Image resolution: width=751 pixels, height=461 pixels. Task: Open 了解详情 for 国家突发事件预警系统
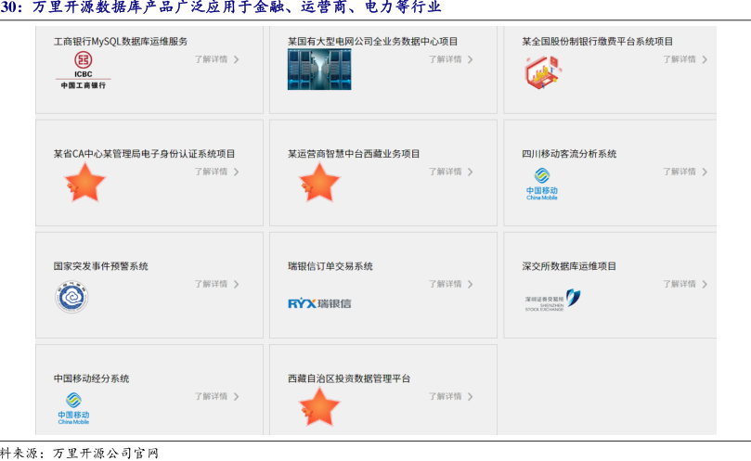tap(211, 284)
